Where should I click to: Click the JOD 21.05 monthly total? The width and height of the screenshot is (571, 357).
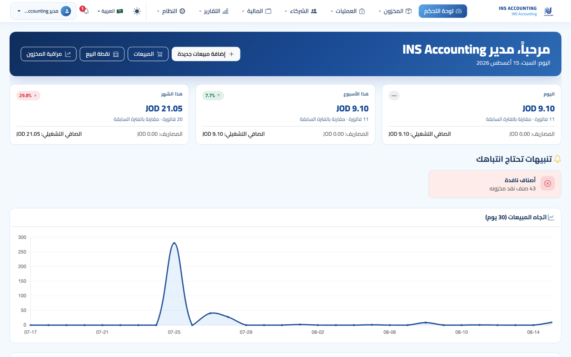coord(164,109)
